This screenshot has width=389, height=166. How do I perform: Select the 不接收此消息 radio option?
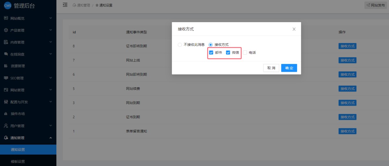coord(180,45)
